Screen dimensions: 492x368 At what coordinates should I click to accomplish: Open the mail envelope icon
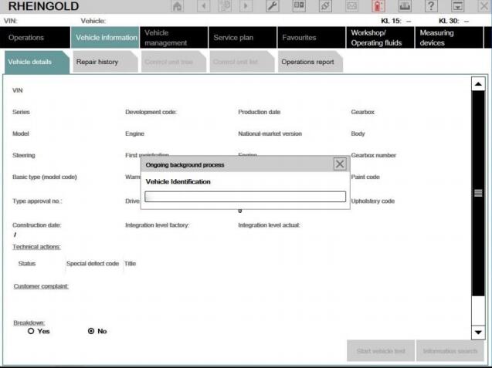(x=351, y=6)
